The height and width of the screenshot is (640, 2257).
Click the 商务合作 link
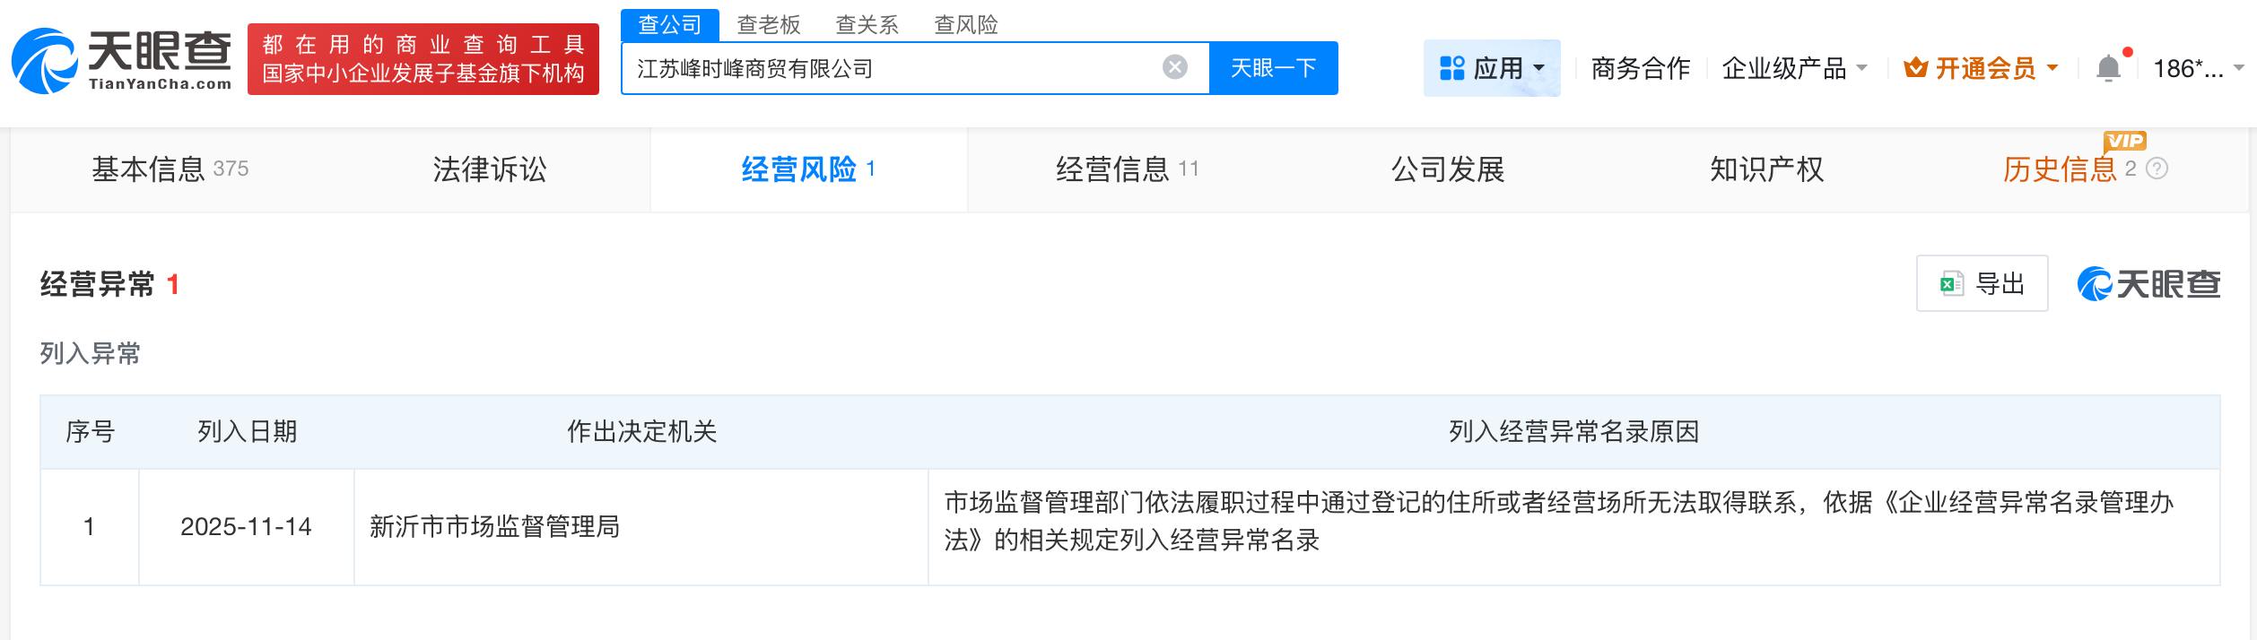click(x=1640, y=68)
